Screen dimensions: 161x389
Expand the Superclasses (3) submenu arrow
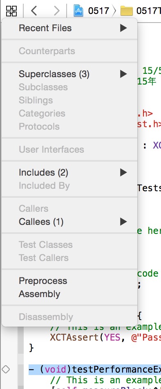pos(123,74)
